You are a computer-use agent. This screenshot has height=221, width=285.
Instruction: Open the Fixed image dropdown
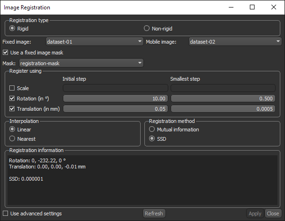(94, 42)
